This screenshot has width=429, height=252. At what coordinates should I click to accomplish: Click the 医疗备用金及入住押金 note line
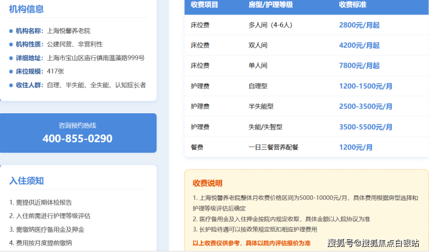[281, 219]
